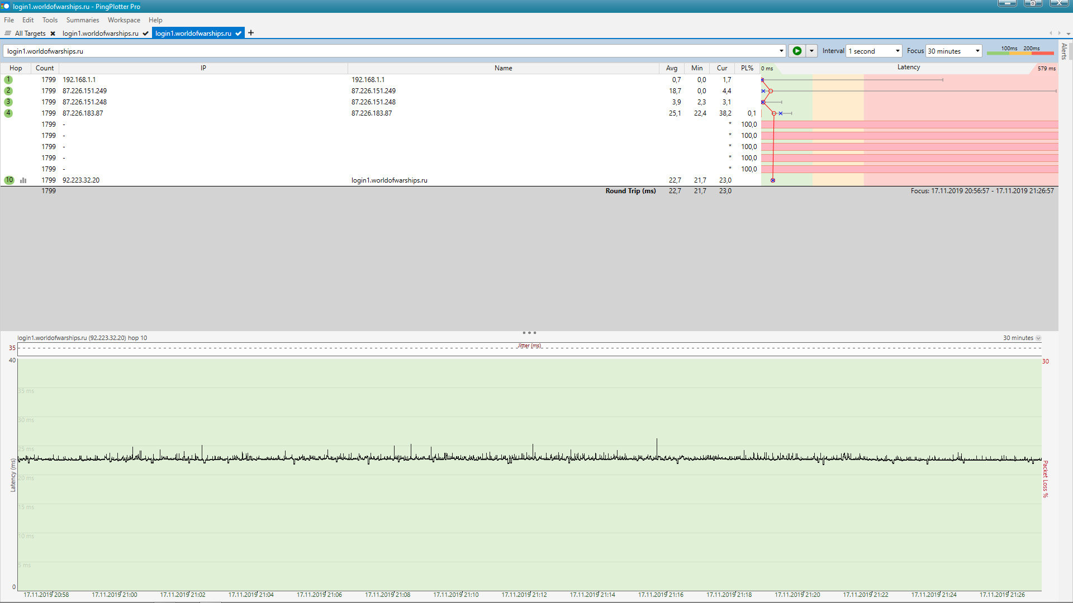Screen dimensions: 1073x603
Task: Click the Focus time range text in summary row
Action: pyautogui.click(x=982, y=191)
